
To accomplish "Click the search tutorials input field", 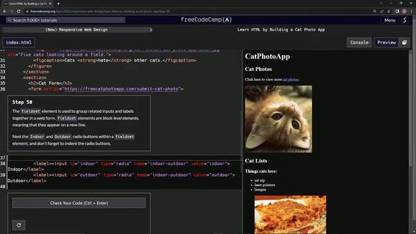I will (66, 20).
